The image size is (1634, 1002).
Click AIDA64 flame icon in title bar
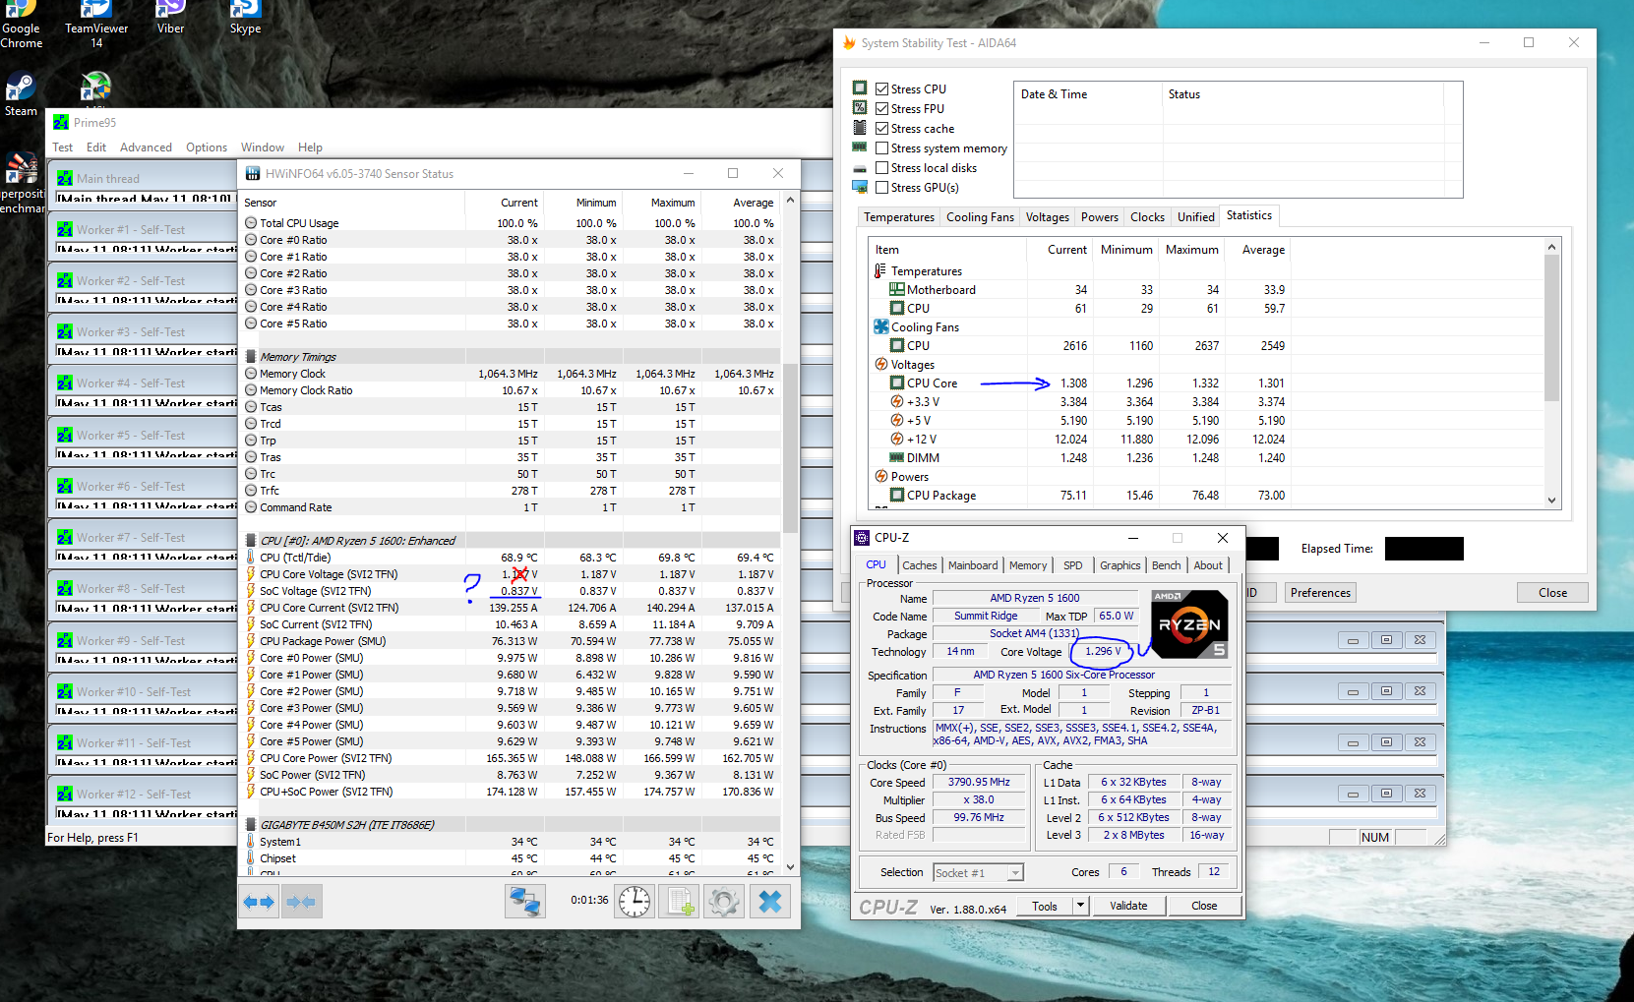click(x=850, y=43)
